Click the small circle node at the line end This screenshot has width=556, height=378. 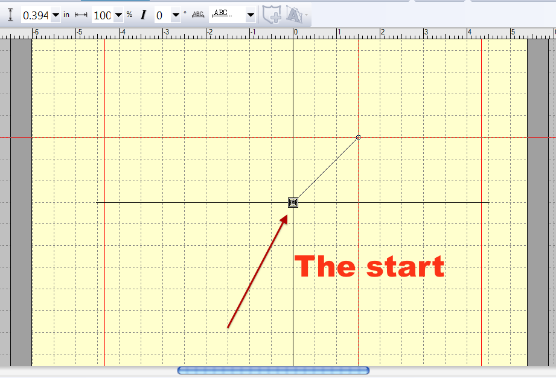click(x=358, y=137)
